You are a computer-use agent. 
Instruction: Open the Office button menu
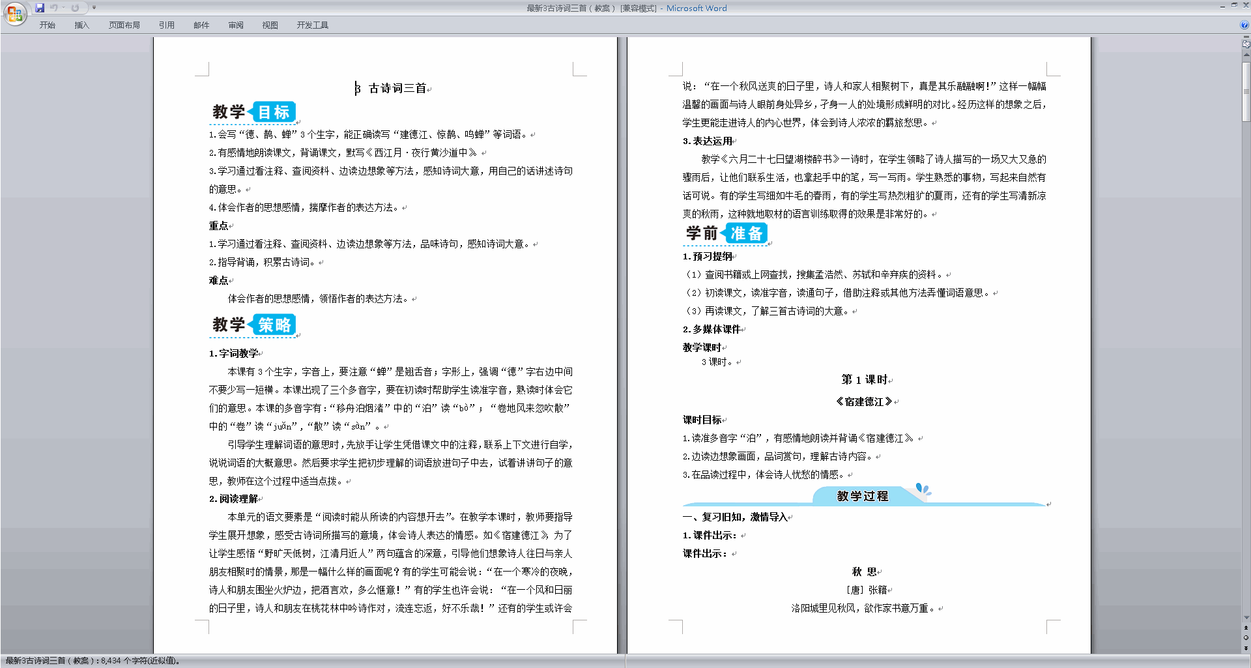coord(14,14)
